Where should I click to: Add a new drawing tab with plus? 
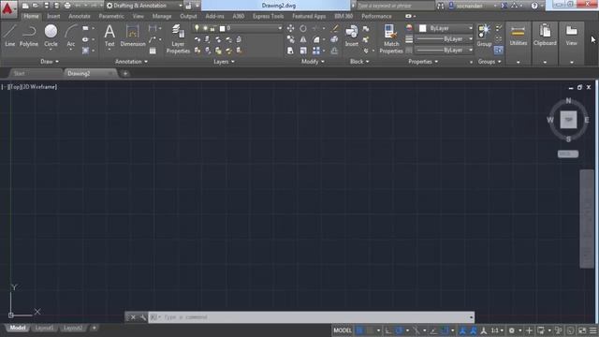(x=125, y=73)
